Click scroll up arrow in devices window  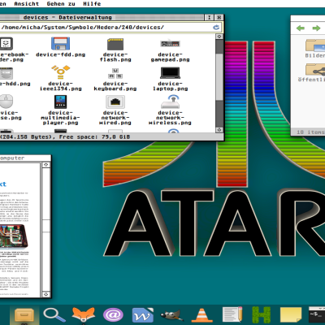(219, 37)
